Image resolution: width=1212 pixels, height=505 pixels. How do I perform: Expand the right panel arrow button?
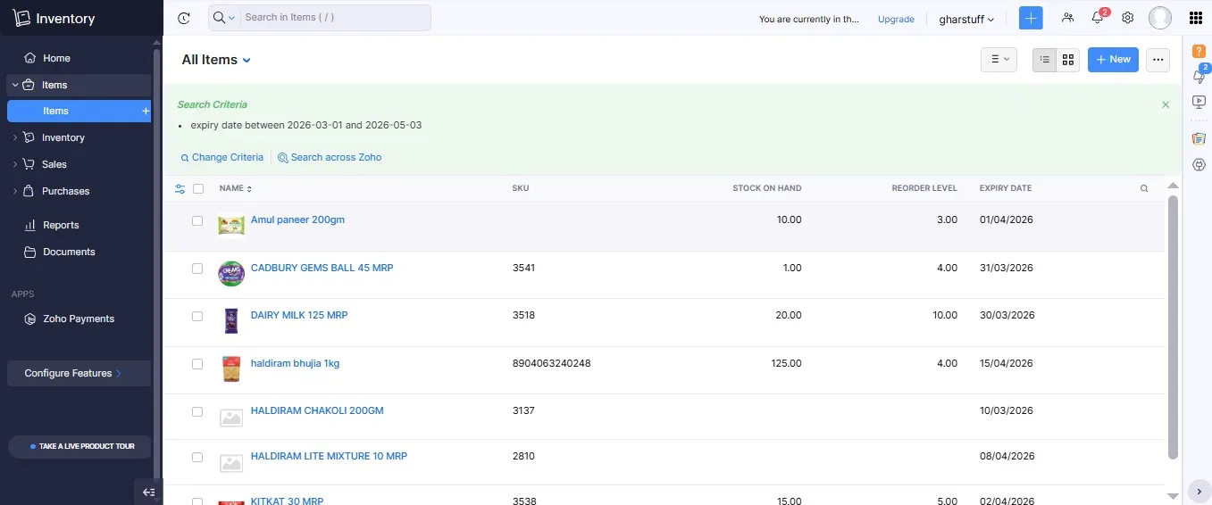(1199, 491)
